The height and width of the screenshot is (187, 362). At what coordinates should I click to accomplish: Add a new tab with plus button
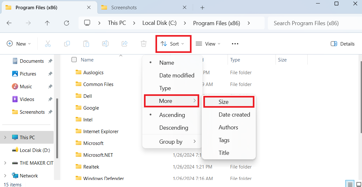202,8
